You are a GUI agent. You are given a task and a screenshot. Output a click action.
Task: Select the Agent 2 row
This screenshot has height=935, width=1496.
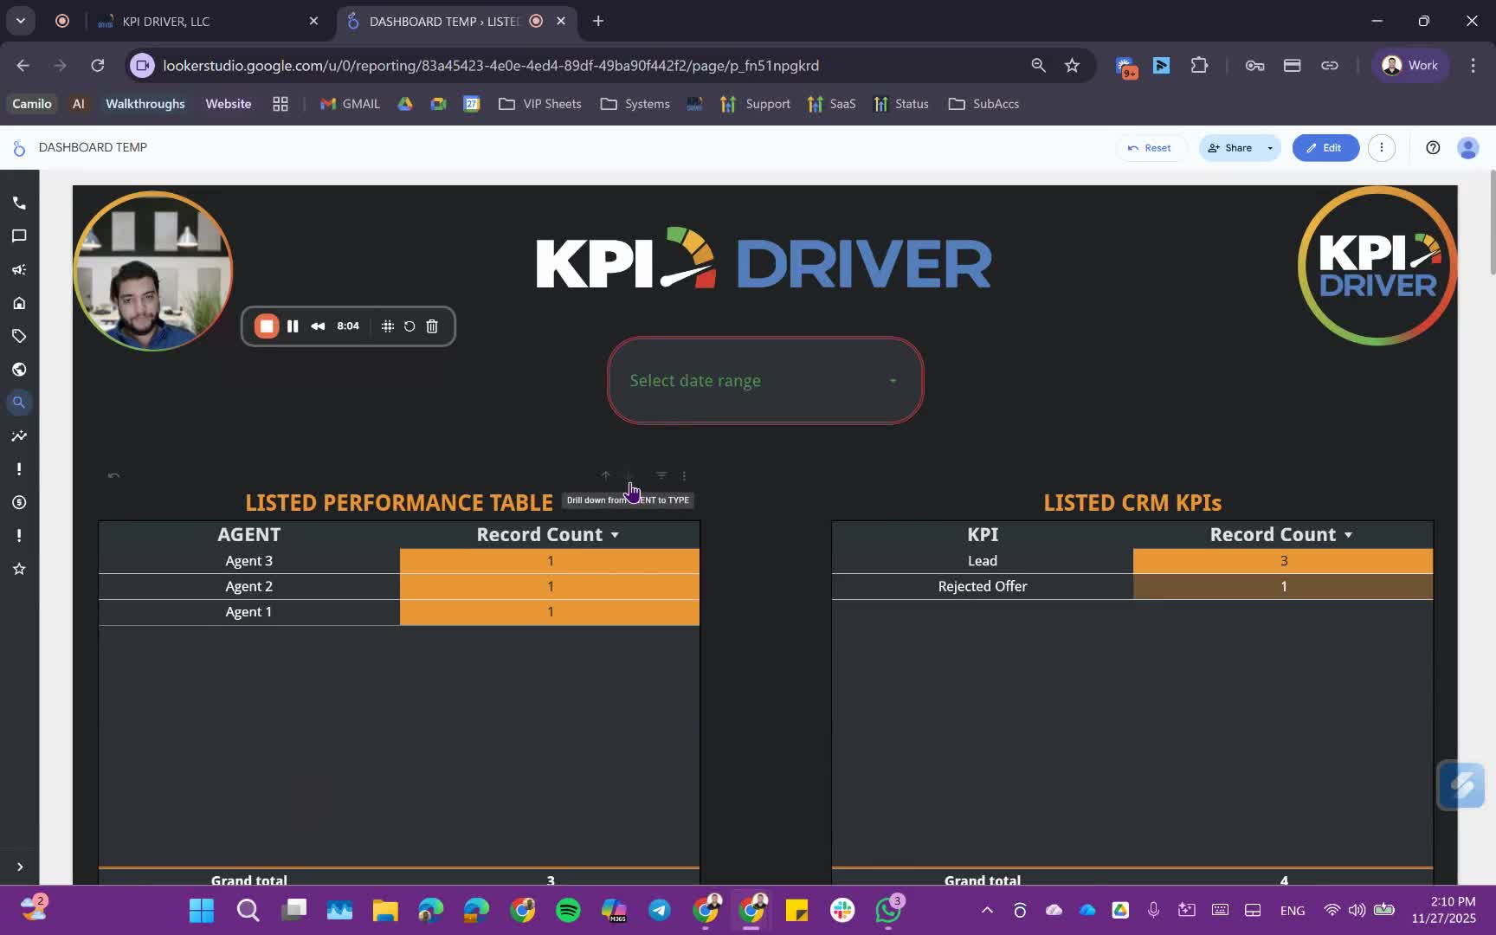399,586
